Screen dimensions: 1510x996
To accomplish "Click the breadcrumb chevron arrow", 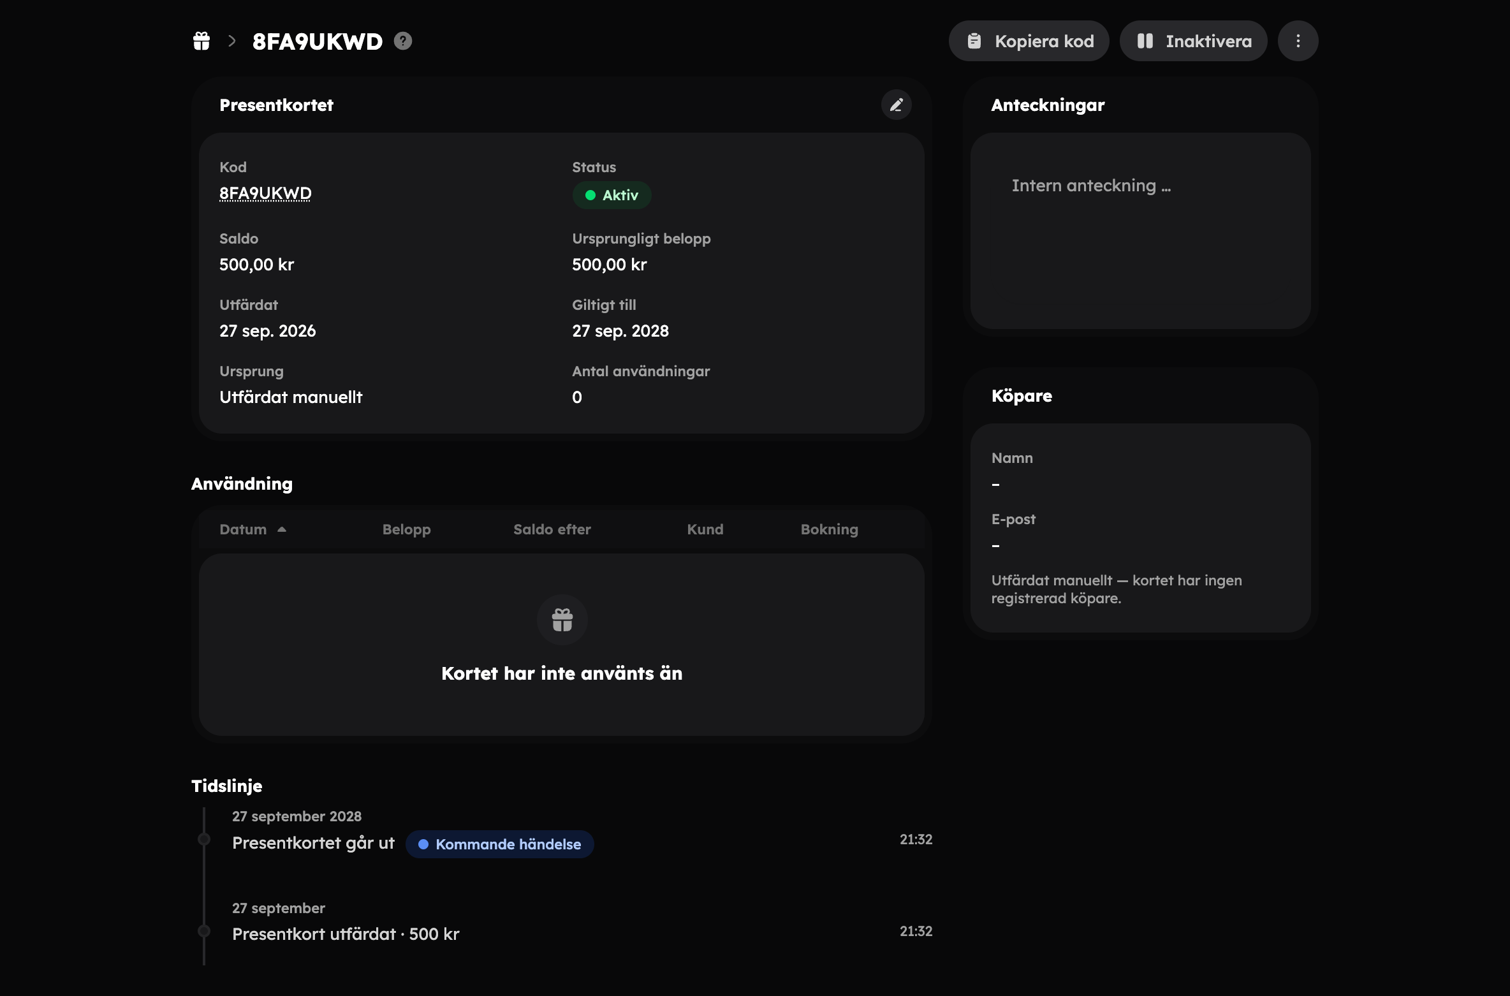I will coord(232,41).
